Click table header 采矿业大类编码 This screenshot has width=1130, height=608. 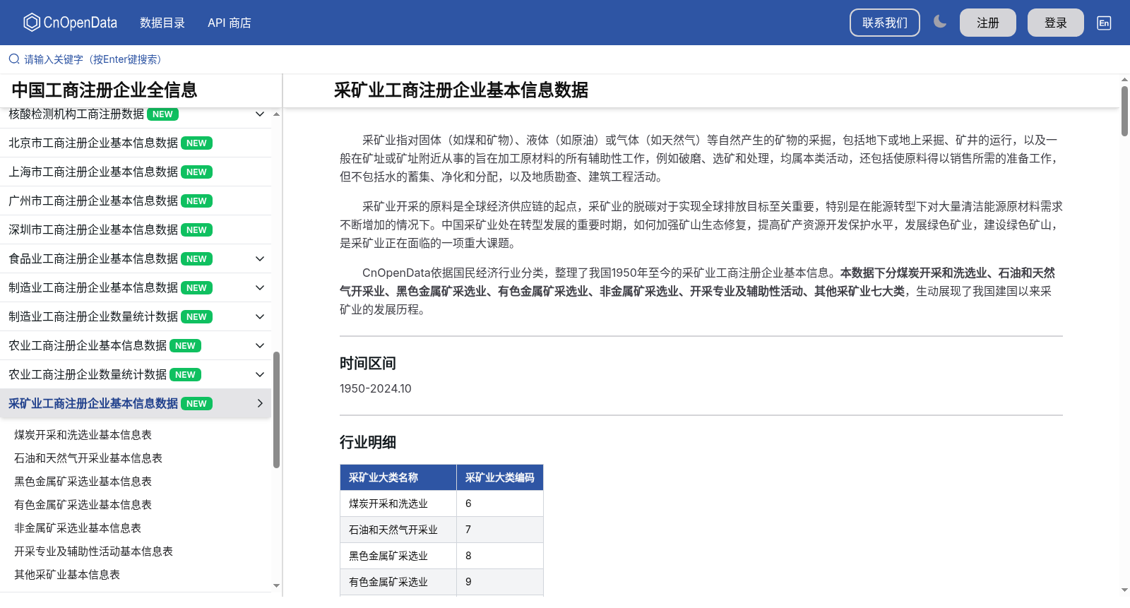(x=500, y=478)
